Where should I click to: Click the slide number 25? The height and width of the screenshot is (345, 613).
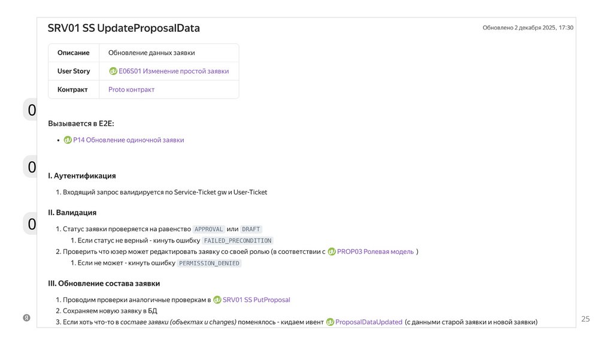click(x=585, y=319)
